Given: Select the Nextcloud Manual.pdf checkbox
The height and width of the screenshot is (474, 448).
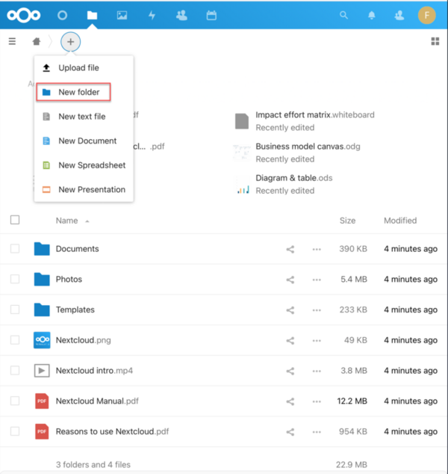Looking at the screenshot, I should [15, 401].
